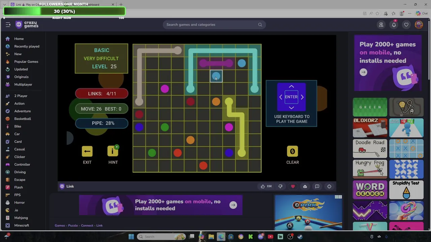Click the Horror category icon

click(7, 203)
